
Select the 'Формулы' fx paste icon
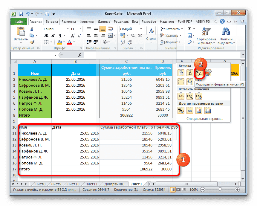coord(190,73)
